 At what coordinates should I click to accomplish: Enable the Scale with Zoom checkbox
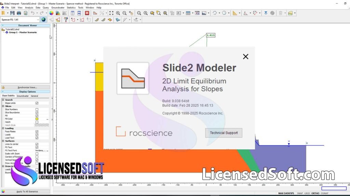(37, 154)
